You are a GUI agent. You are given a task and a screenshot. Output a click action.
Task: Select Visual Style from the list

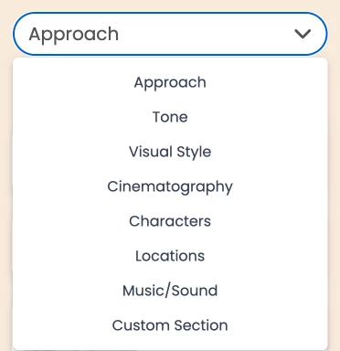[170, 152]
